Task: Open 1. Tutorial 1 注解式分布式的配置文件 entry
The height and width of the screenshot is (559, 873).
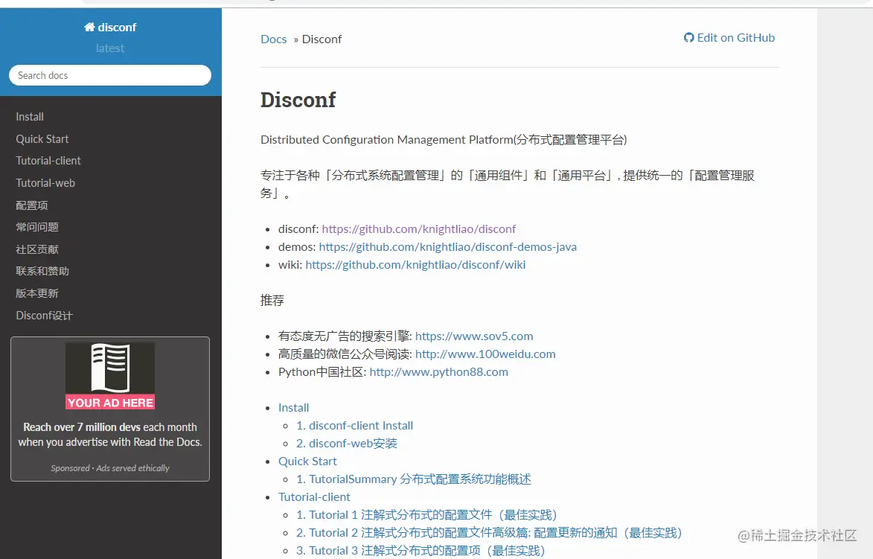Action: [x=426, y=515]
